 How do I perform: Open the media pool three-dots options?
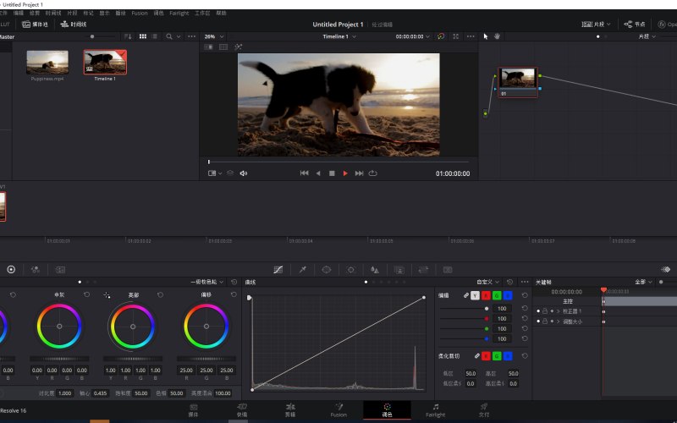point(192,36)
